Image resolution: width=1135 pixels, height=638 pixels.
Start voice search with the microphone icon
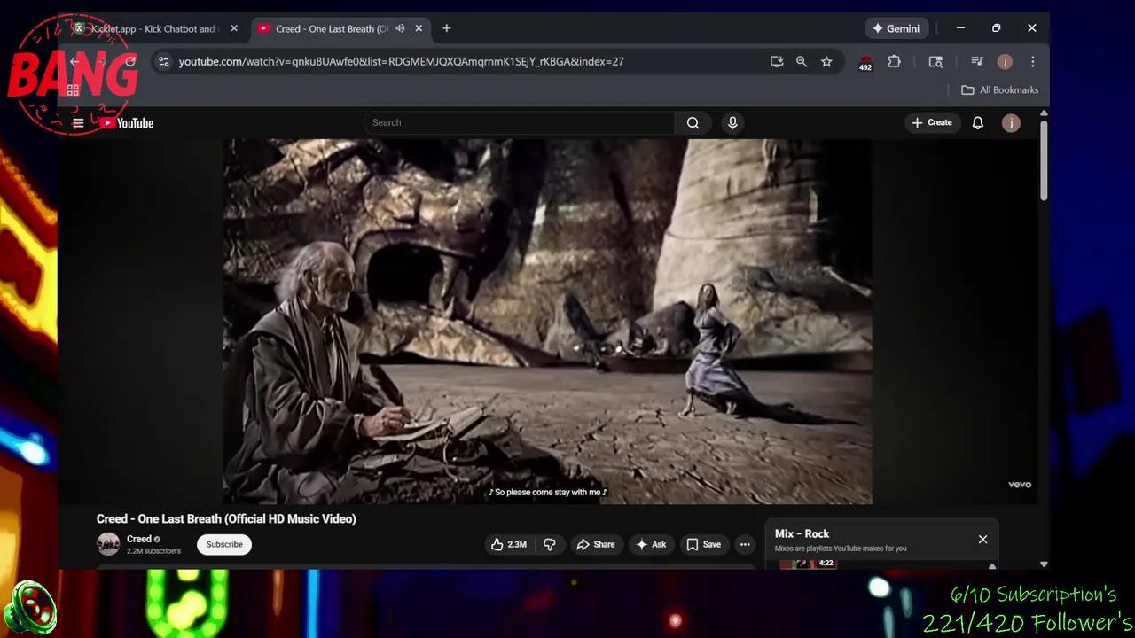732,123
